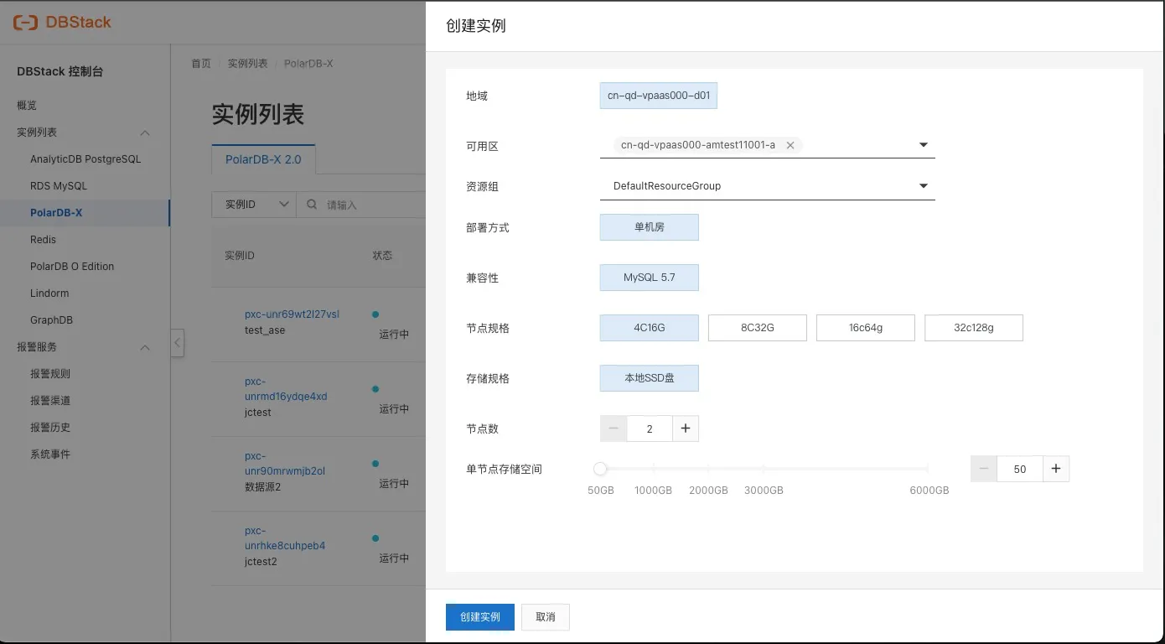Open 系统事件 in sidebar
The width and height of the screenshot is (1165, 644).
[50, 454]
